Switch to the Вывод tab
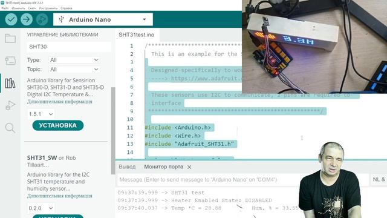 (x=127, y=167)
